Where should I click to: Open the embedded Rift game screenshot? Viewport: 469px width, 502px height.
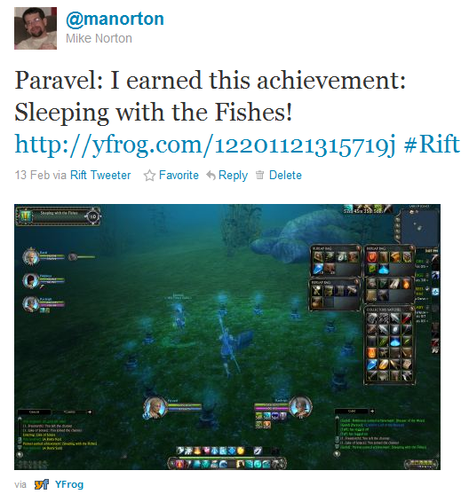coord(227,337)
